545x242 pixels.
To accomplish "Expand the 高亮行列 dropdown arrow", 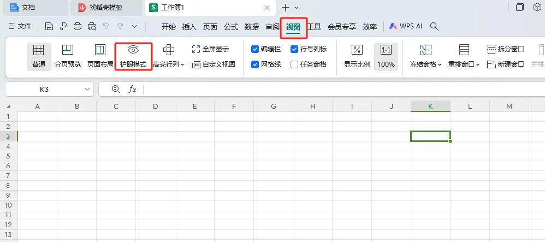I will (183, 64).
